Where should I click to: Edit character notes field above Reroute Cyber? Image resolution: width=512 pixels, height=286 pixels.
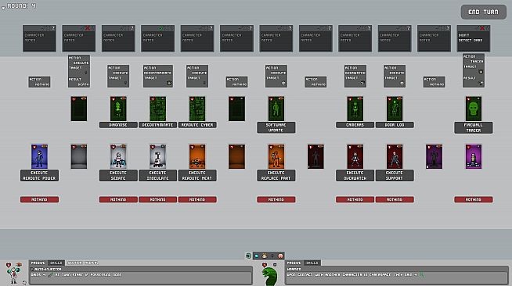(x=197, y=41)
